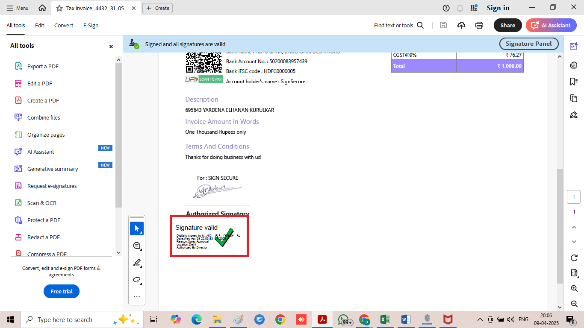Click the Sign in link

point(498,8)
